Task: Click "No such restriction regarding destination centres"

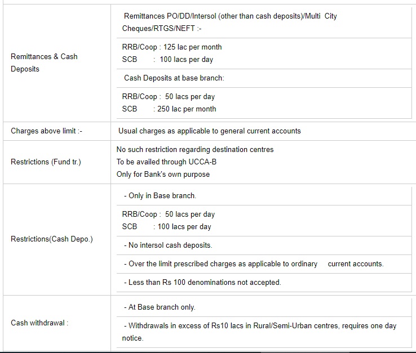Action: click(195, 150)
